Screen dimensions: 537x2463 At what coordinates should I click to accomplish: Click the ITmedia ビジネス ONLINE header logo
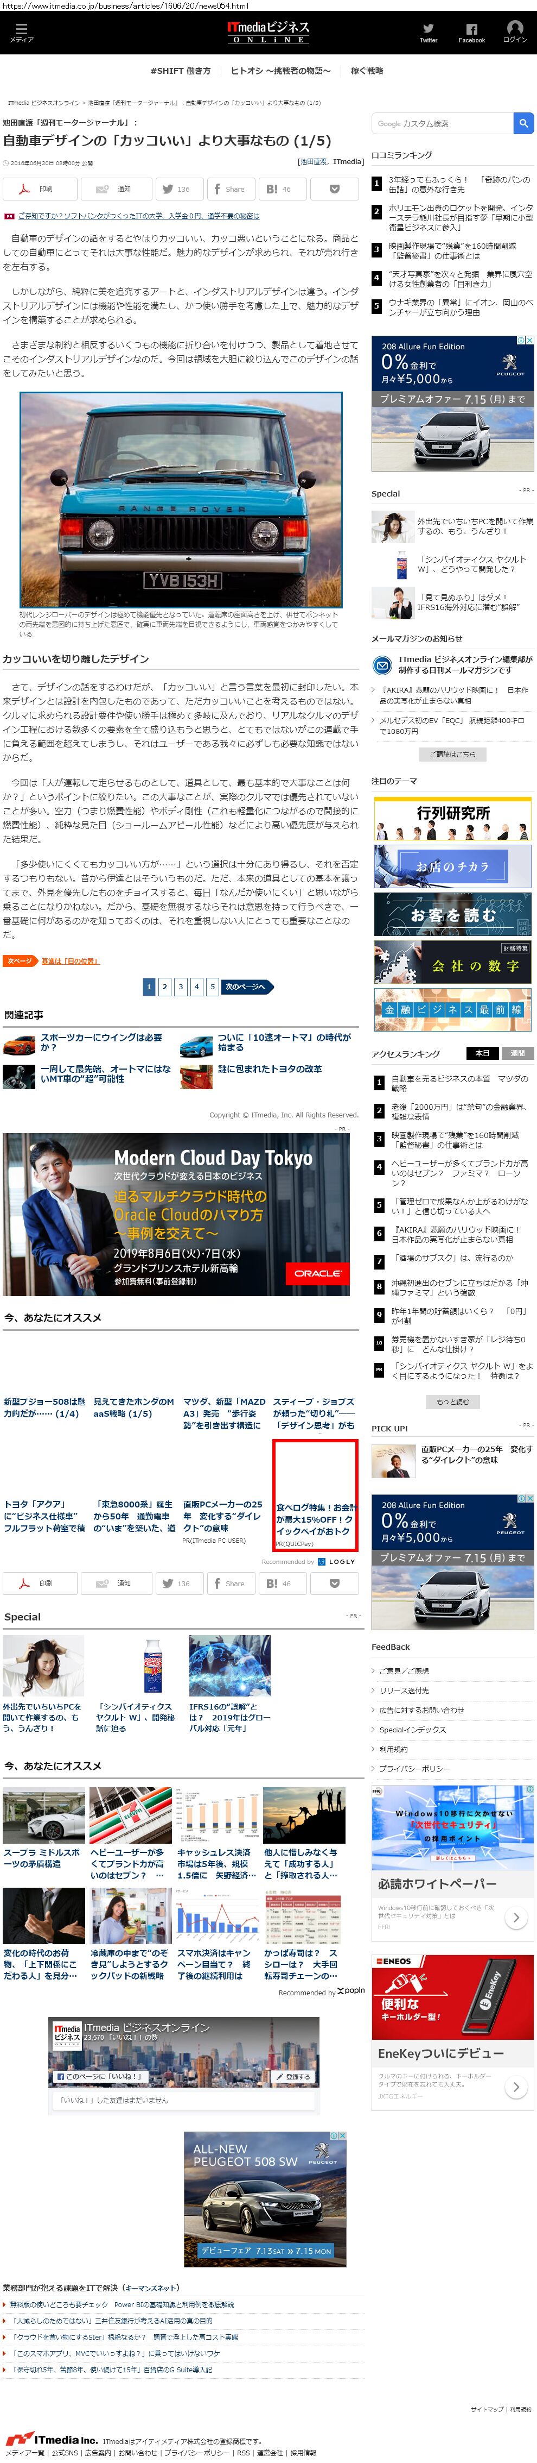[268, 34]
